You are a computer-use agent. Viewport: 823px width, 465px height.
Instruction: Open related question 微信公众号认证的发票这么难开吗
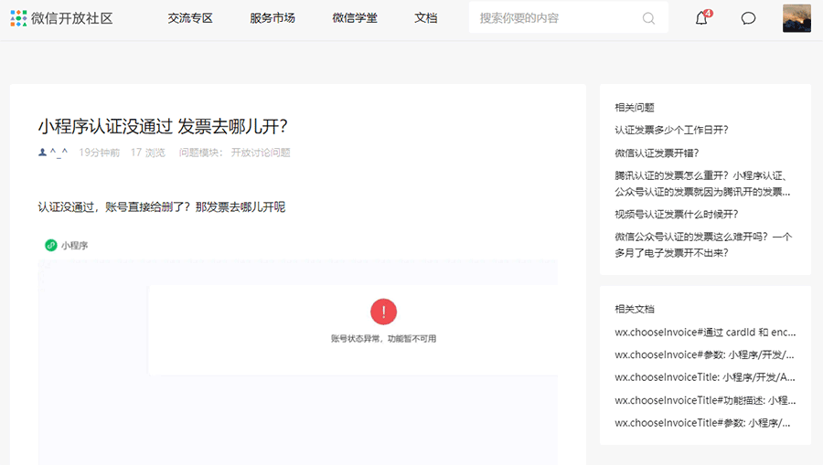tap(703, 245)
